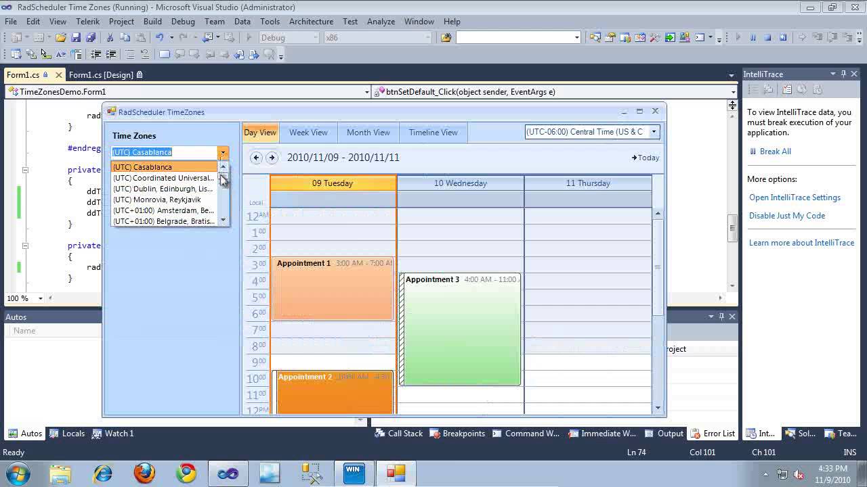Select the Appointment 3 block

tap(460, 329)
